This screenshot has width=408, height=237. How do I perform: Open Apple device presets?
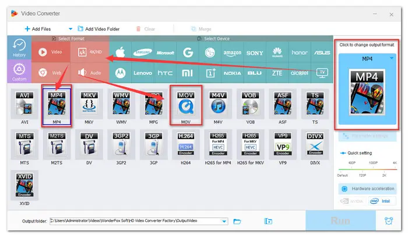[x=120, y=52]
